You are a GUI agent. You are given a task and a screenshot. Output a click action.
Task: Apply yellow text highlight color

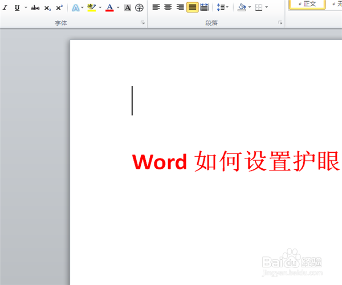pos(92,8)
